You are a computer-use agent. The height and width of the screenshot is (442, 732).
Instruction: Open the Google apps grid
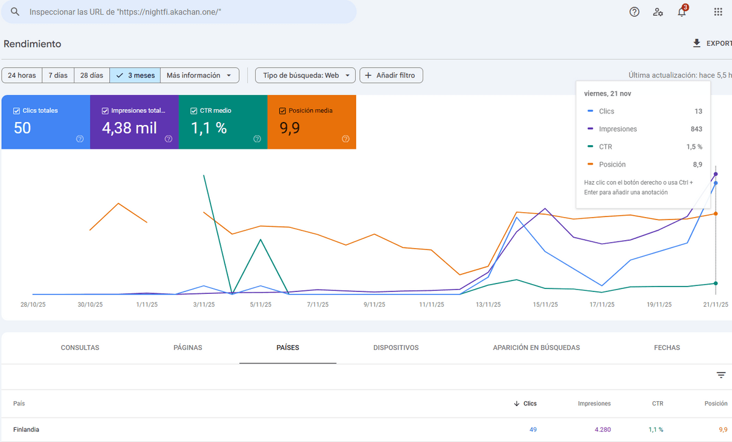[x=718, y=12]
